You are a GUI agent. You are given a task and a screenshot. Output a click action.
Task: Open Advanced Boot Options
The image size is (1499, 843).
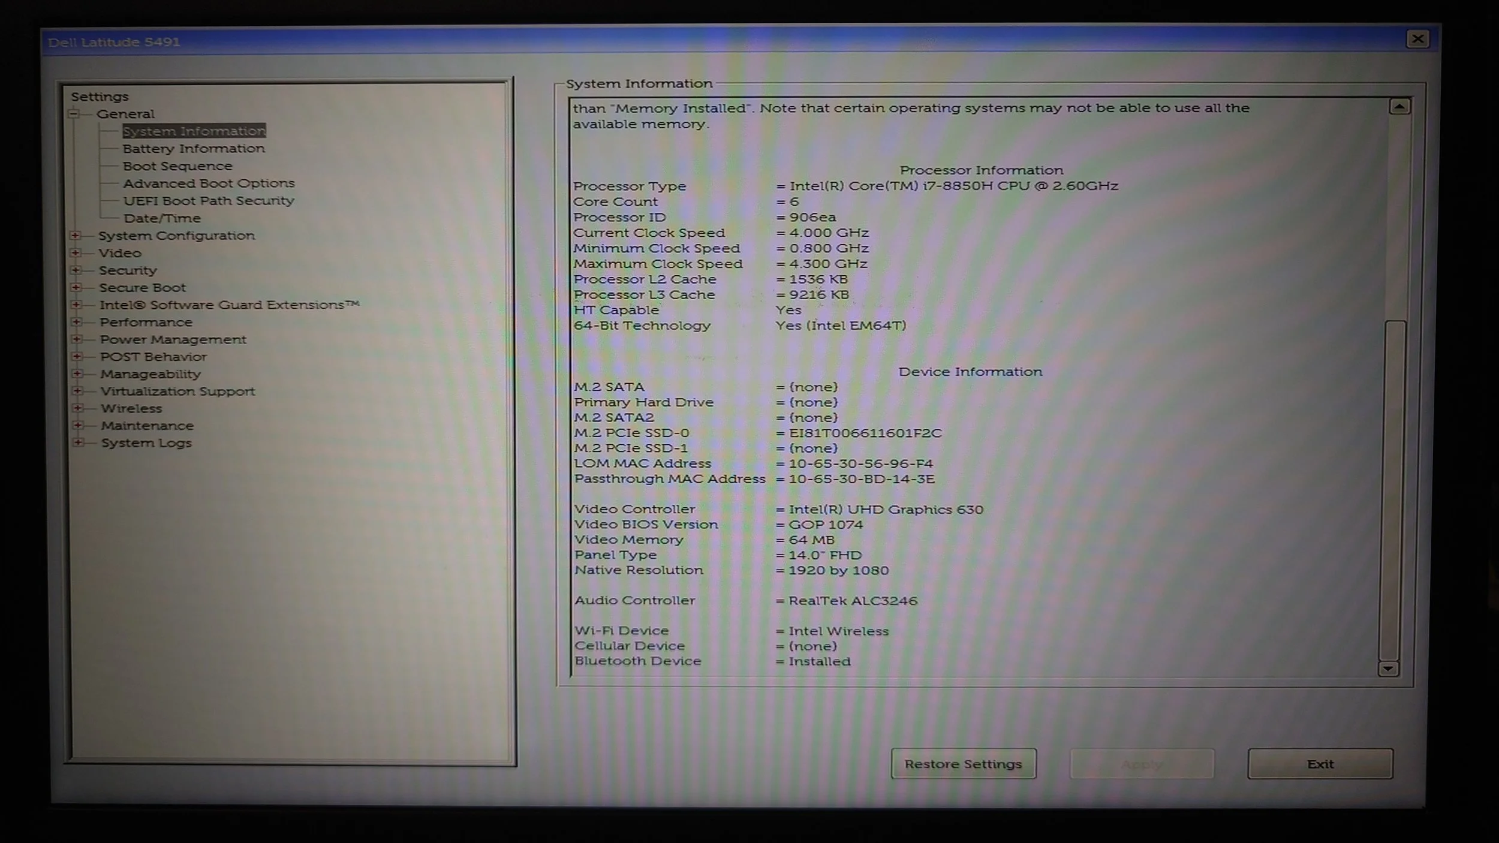click(209, 183)
